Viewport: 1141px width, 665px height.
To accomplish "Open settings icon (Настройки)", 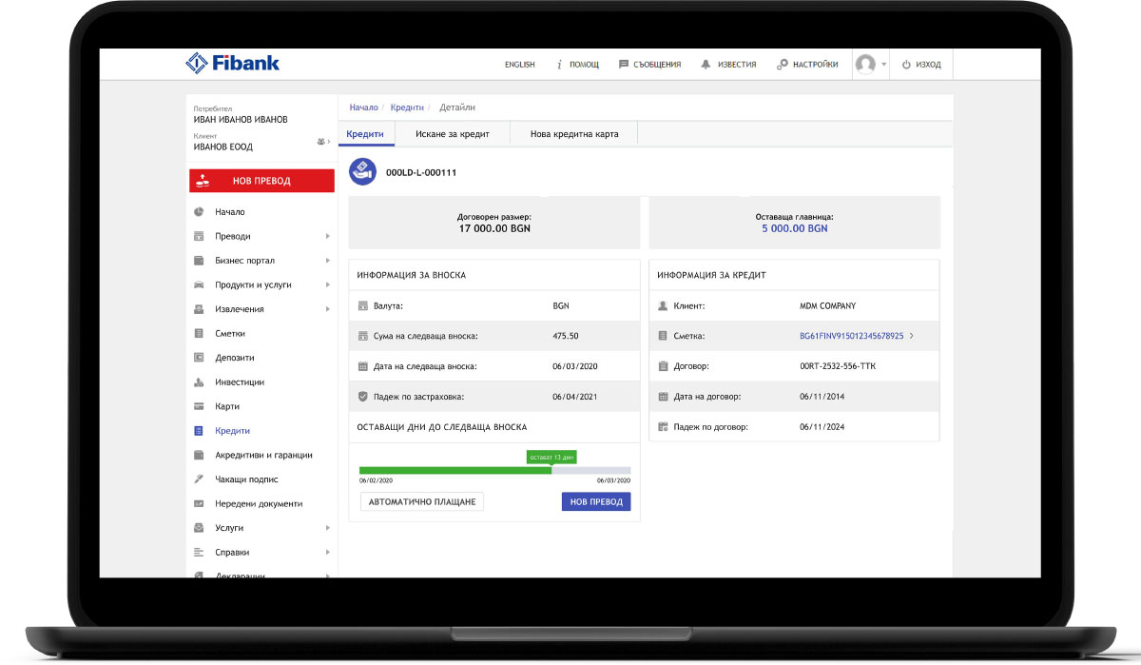I will click(783, 65).
